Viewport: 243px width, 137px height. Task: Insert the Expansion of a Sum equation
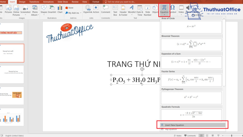coord(191,63)
